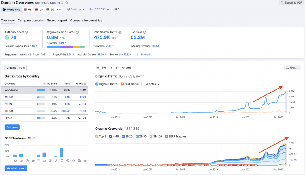Click the Worldwide traffic share bar
305x175 pixels.
[x=41, y=90]
